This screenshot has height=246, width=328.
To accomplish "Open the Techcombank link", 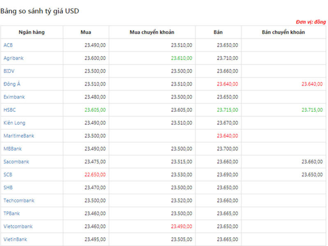I will pyautogui.click(x=19, y=200).
